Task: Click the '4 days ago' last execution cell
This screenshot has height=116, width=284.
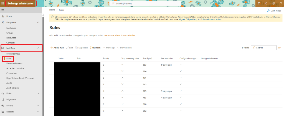Action: tap(166, 97)
